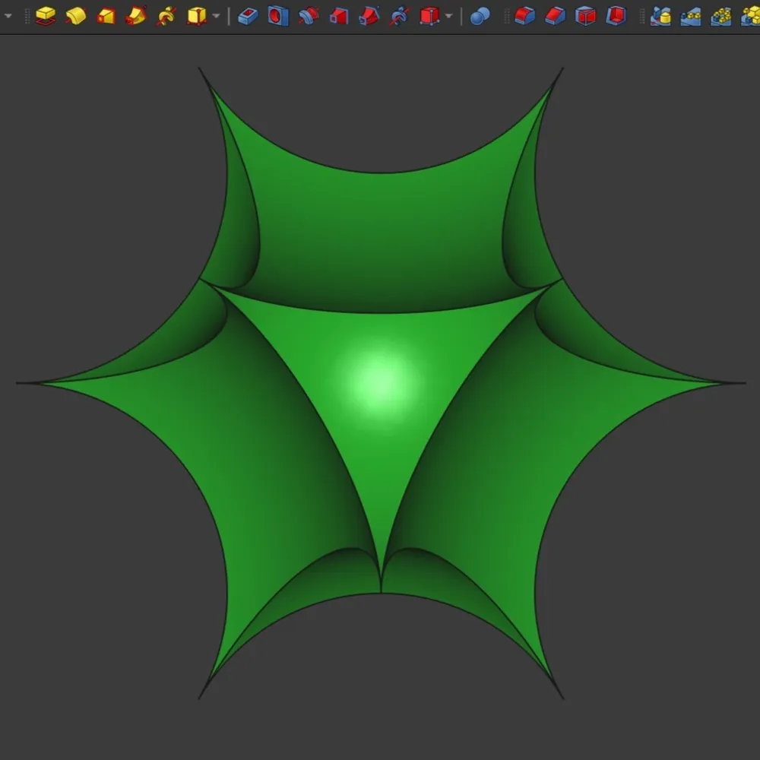Select the Pocket tool
760x760 pixels.
[x=249, y=16]
